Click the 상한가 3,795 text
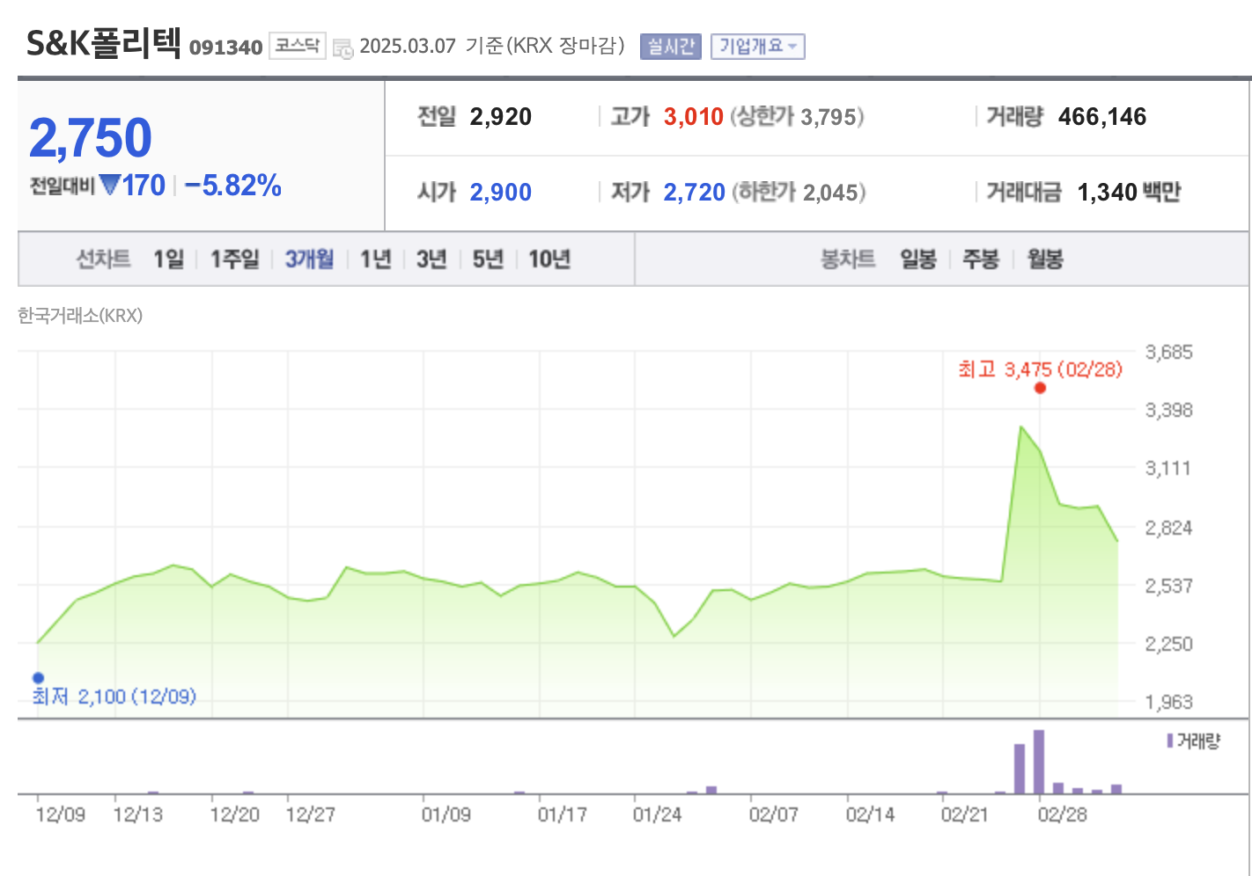1252x876 pixels. pos(797,117)
